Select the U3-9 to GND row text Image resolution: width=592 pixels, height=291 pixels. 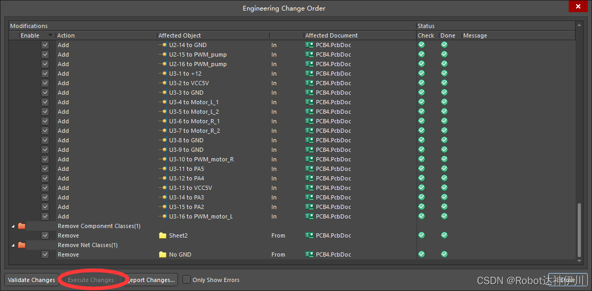coord(186,150)
